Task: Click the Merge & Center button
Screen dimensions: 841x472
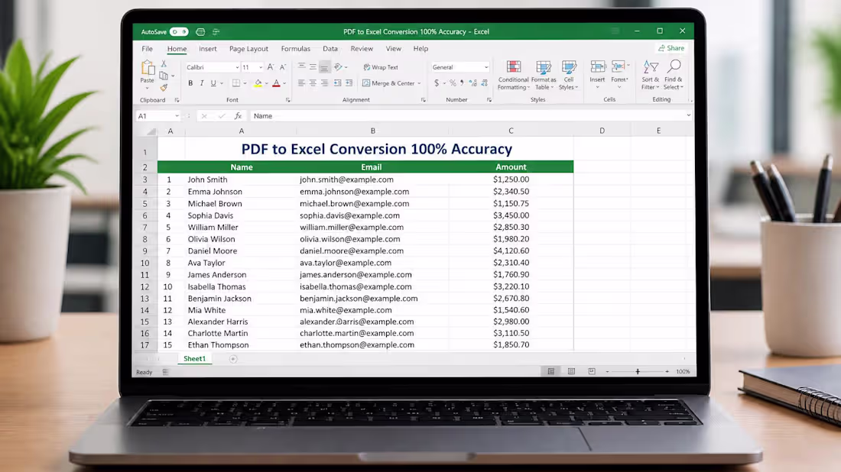Action: [x=389, y=83]
